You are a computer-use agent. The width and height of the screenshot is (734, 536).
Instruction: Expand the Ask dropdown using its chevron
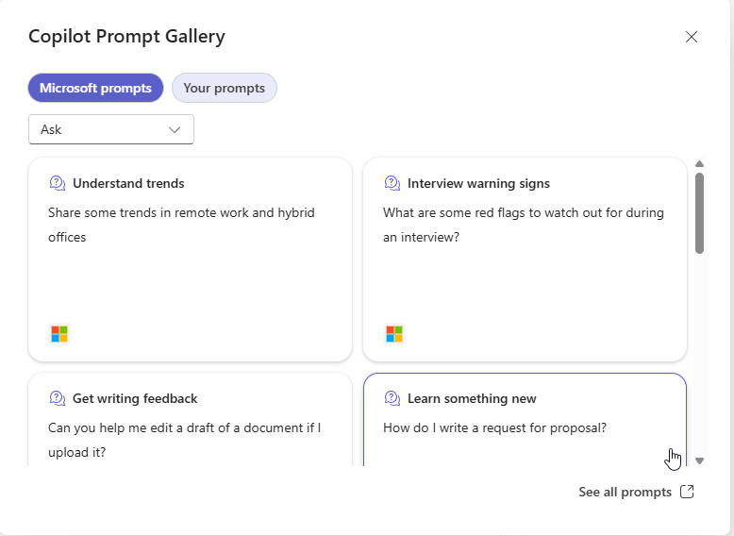(x=175, y=129)
